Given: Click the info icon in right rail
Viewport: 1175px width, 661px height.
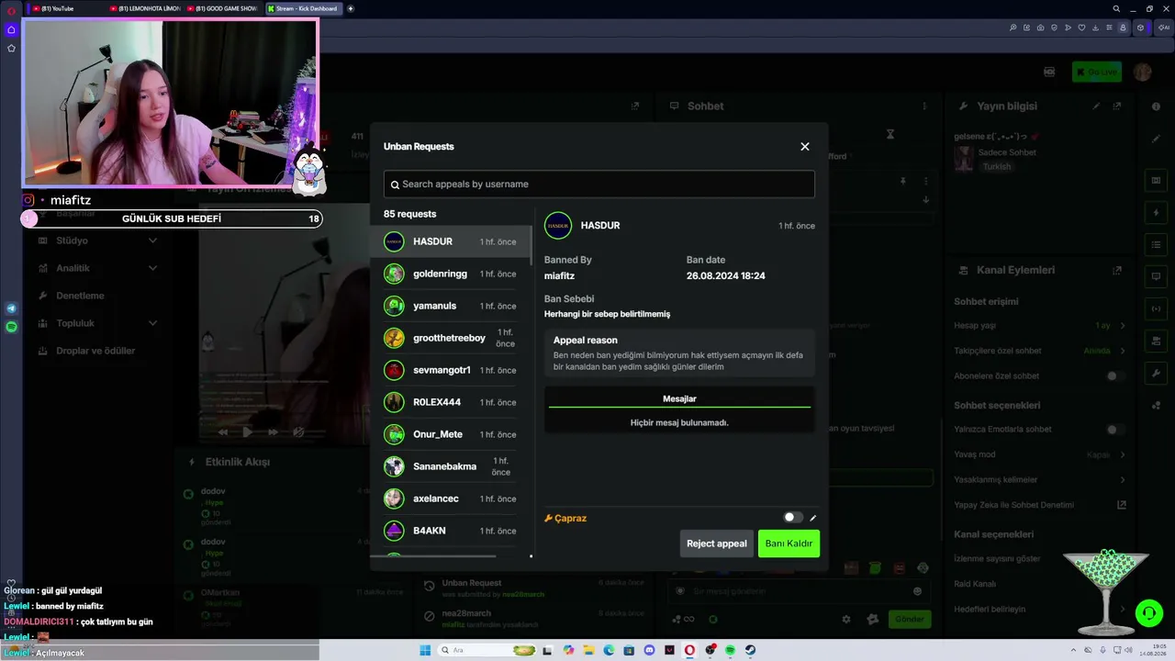Looking at the screenshot, I should pyautogui.click(x=1156, y=106).
